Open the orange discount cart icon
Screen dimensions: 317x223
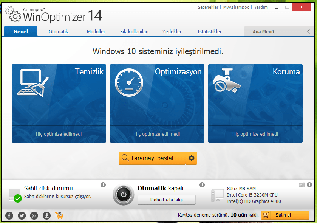point(59,215)
